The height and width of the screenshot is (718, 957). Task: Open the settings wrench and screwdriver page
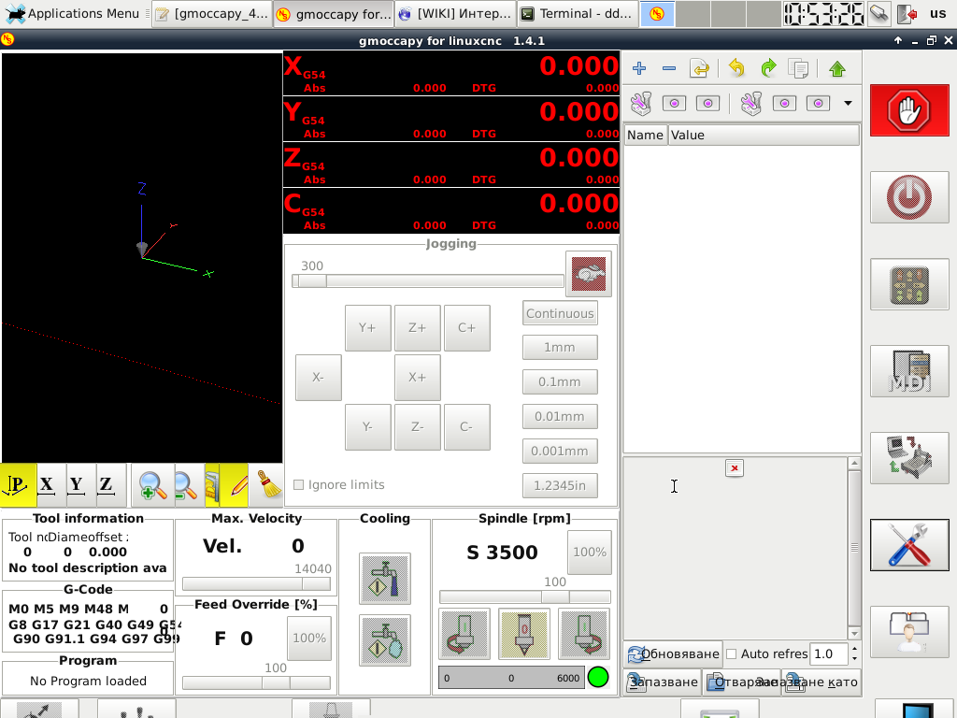909,545
